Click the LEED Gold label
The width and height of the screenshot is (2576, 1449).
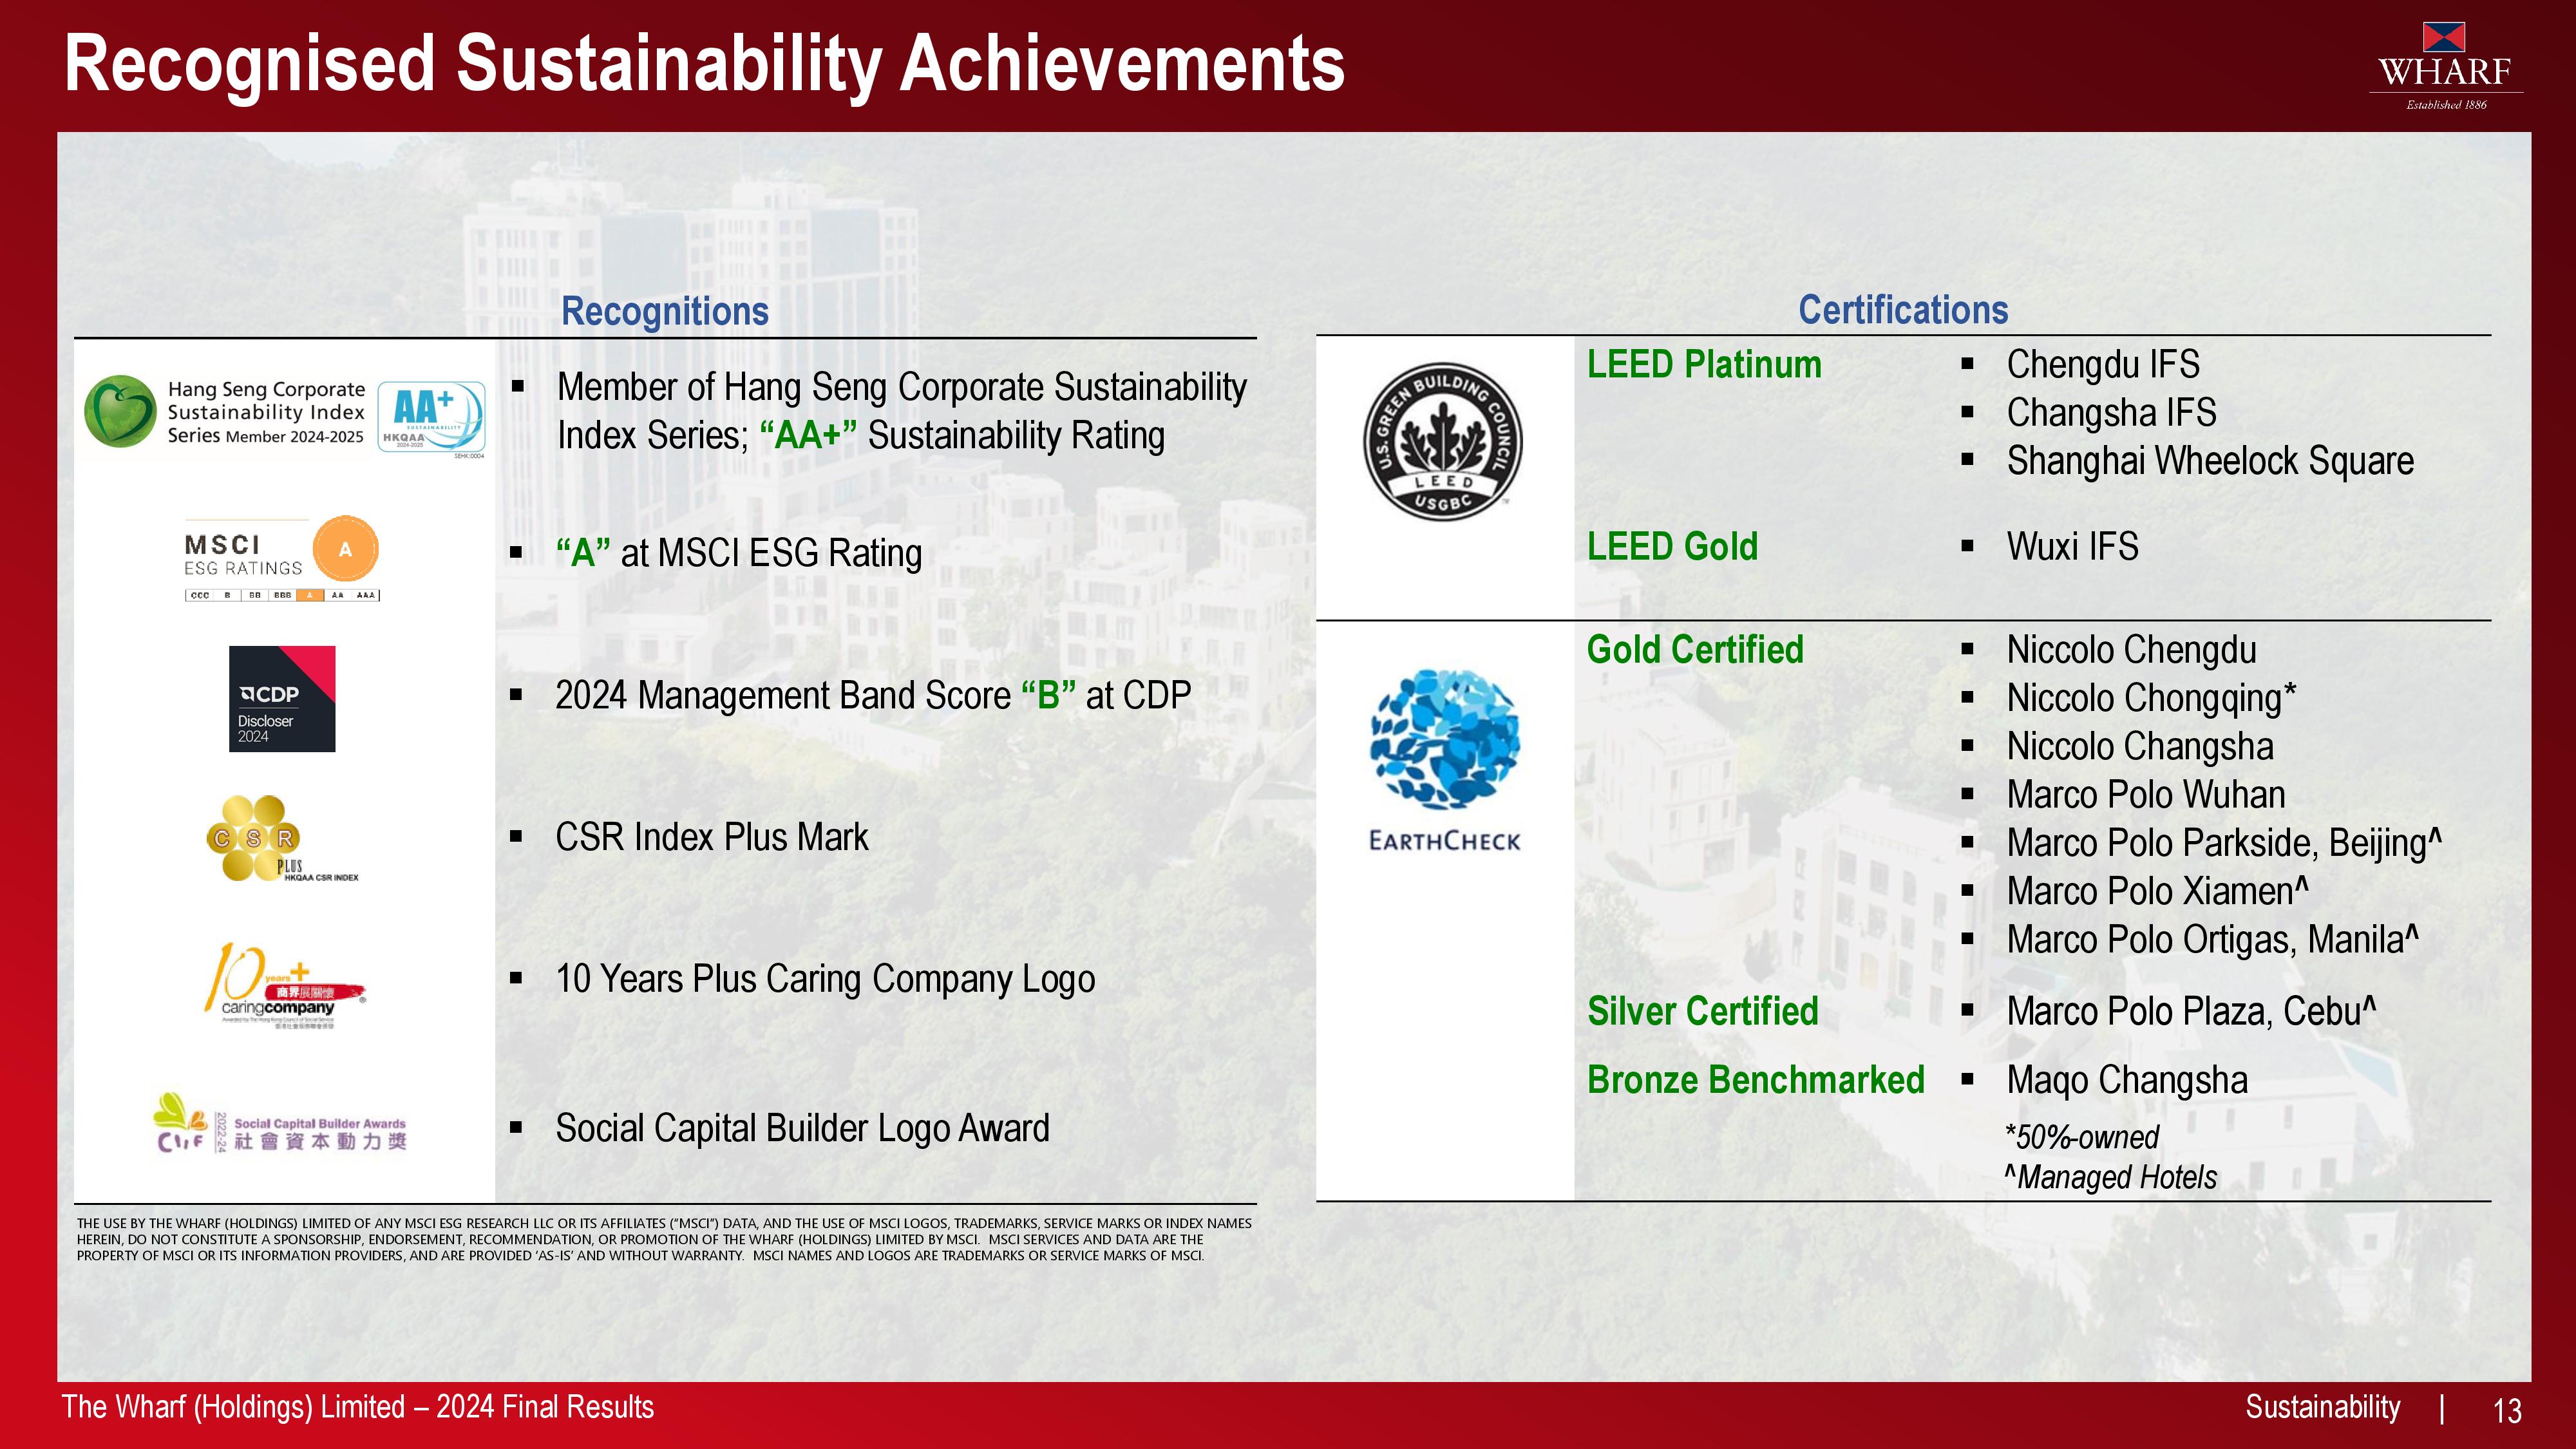click(x=1672, y=546)
